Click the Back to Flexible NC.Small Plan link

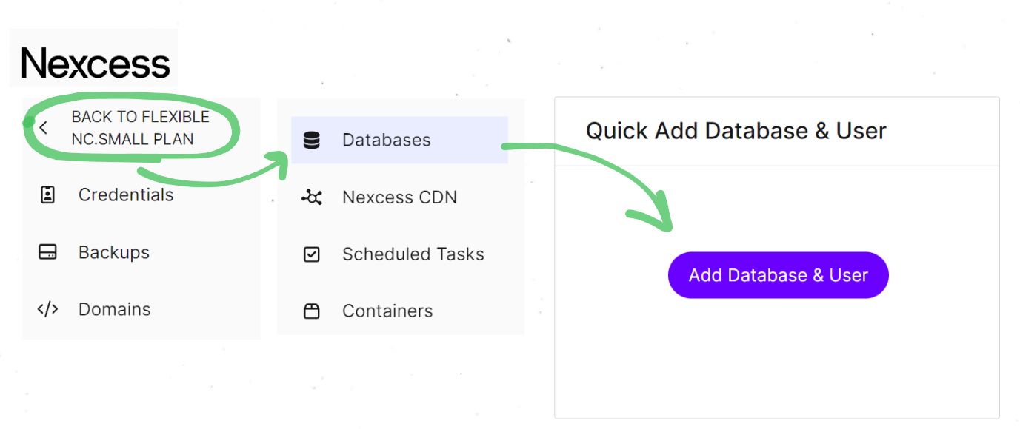(140, 127)
